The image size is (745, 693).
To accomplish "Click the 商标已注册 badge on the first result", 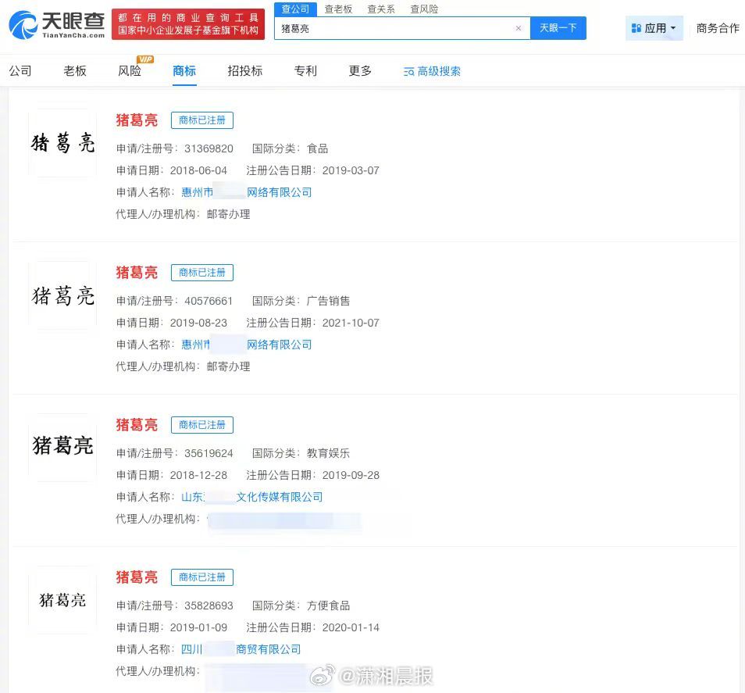I will pos(202,120).
